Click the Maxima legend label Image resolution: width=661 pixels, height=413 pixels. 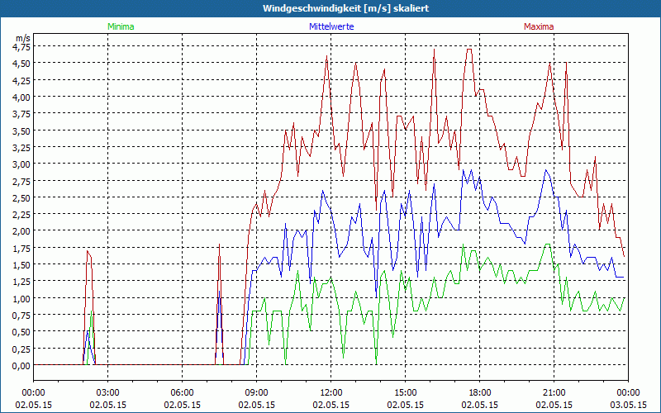pyautogui.click(x=539, y=26)
